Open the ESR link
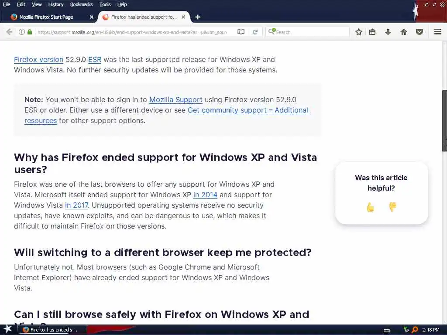This screenshot has width=447, height=335. pyautogui.click(x=95, y=59)
